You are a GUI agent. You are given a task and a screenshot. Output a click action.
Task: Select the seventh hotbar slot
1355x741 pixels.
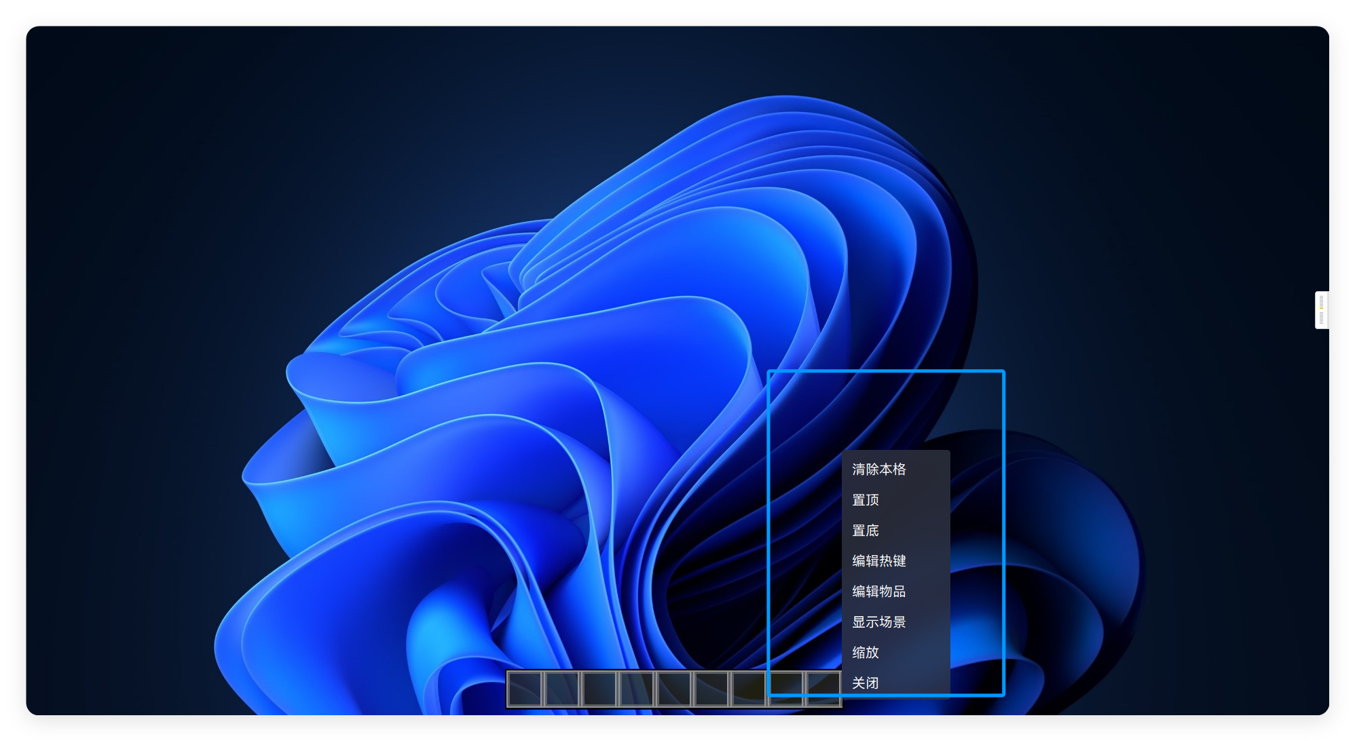[x=748, y=689]
